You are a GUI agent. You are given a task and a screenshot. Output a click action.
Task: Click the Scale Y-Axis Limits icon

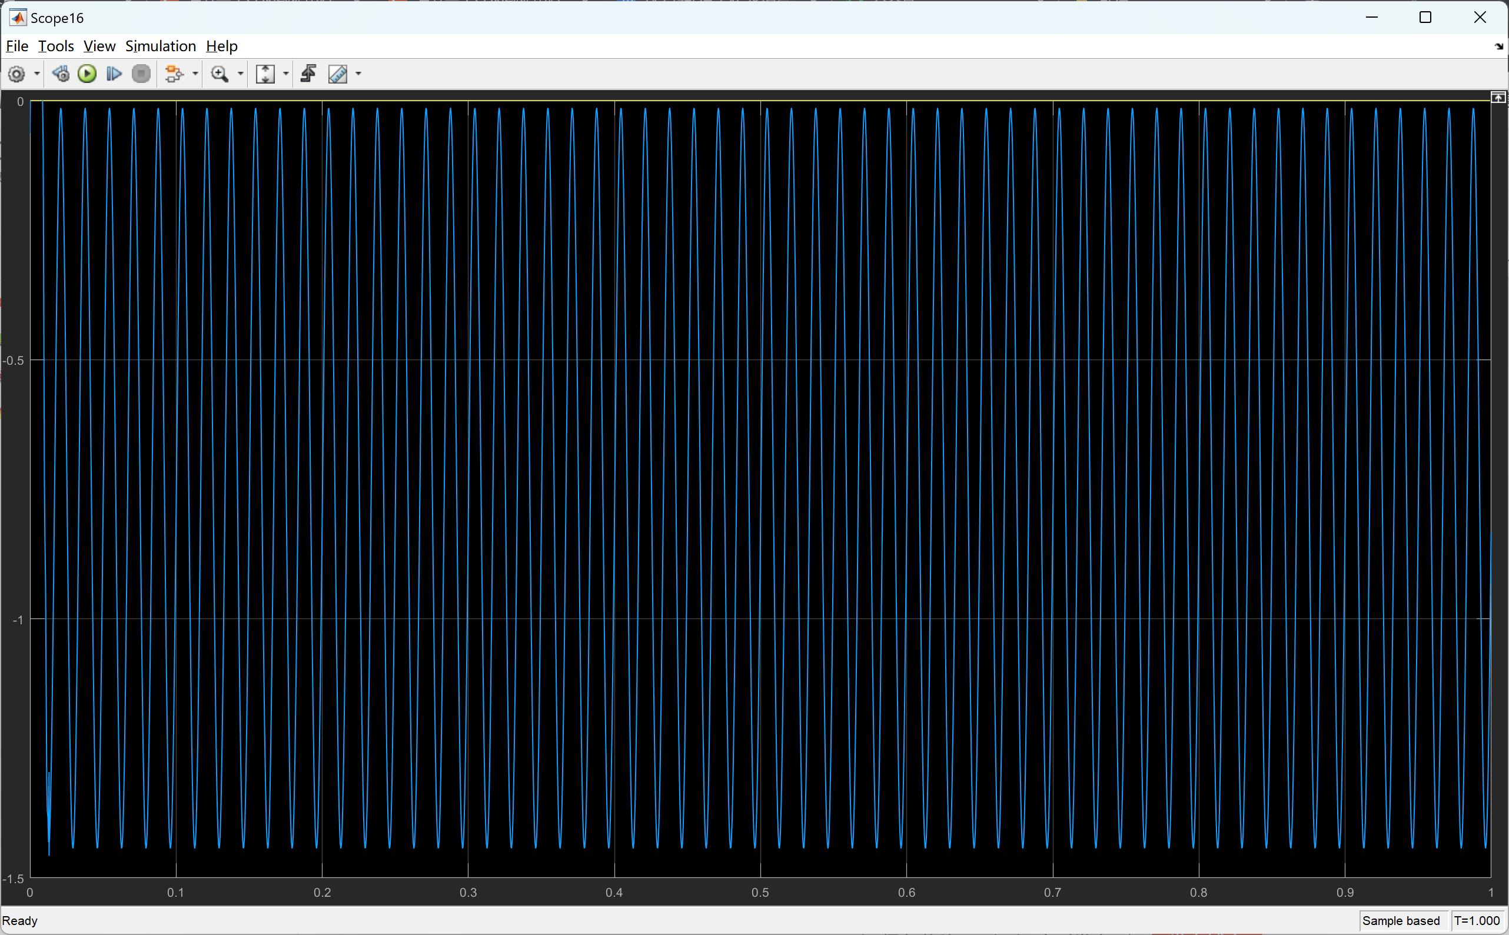pos(265,74)
